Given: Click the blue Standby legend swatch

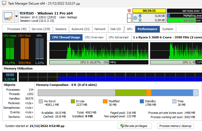Looking at the screenshot, I should [x=142, y=101].
